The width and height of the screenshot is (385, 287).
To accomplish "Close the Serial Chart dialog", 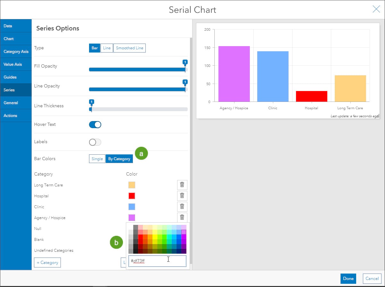I will click(376, 9).
